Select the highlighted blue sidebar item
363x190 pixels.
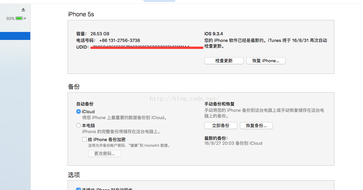(15, 36)
